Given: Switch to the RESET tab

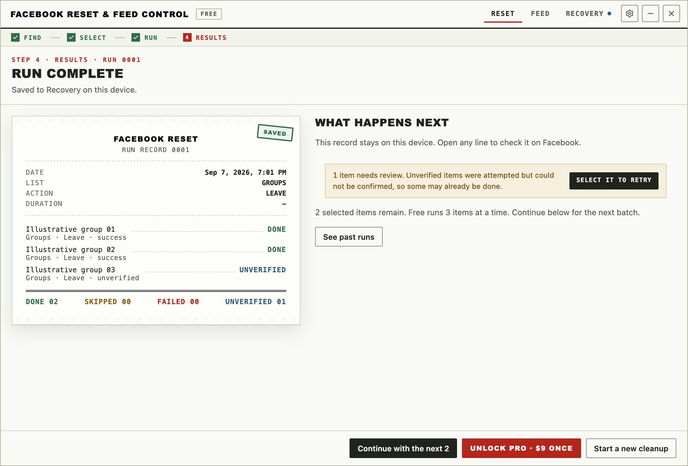Looking at the screenshot, I should (x=503, y=14).
